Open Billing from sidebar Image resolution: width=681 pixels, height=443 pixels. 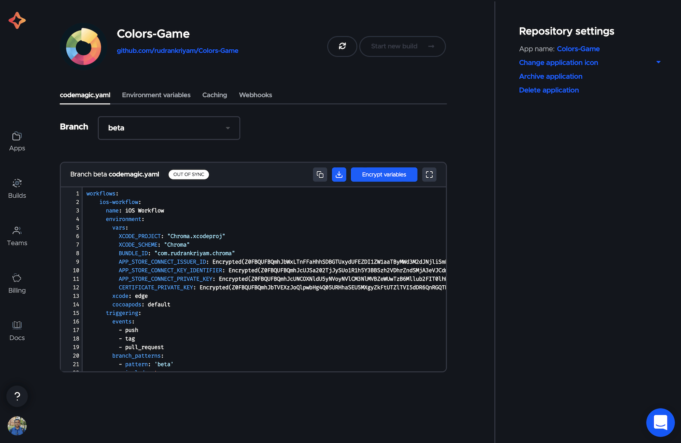point(17,284)
